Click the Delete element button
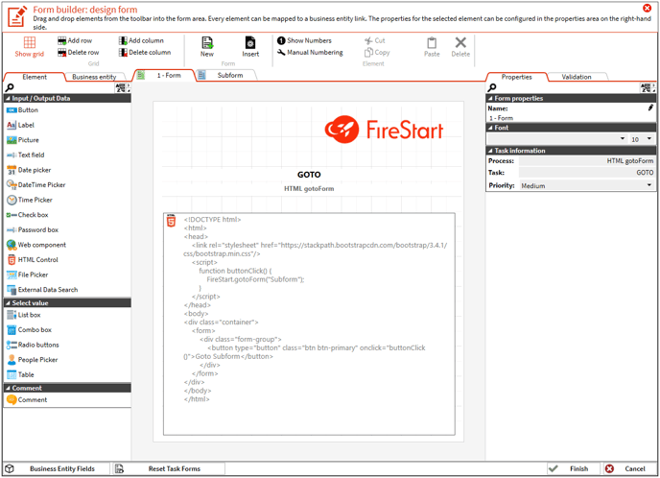Image resolution: width=660 pixels, height=478 pixels. [460, 46]
